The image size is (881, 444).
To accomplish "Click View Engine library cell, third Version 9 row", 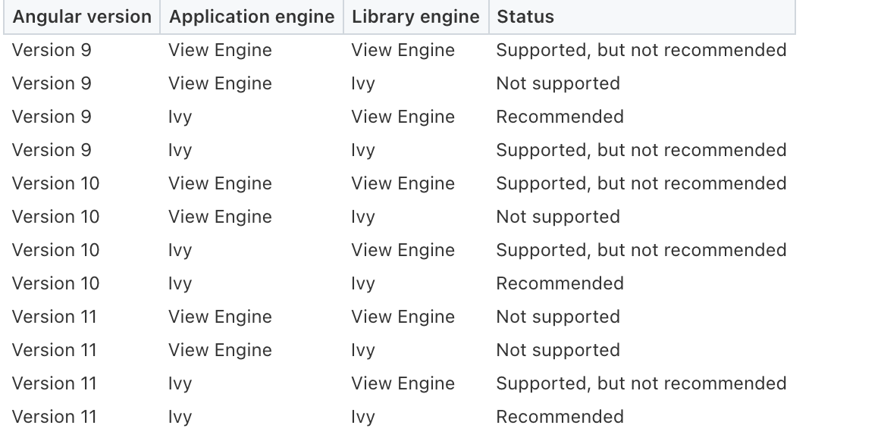I will (403, 117).
